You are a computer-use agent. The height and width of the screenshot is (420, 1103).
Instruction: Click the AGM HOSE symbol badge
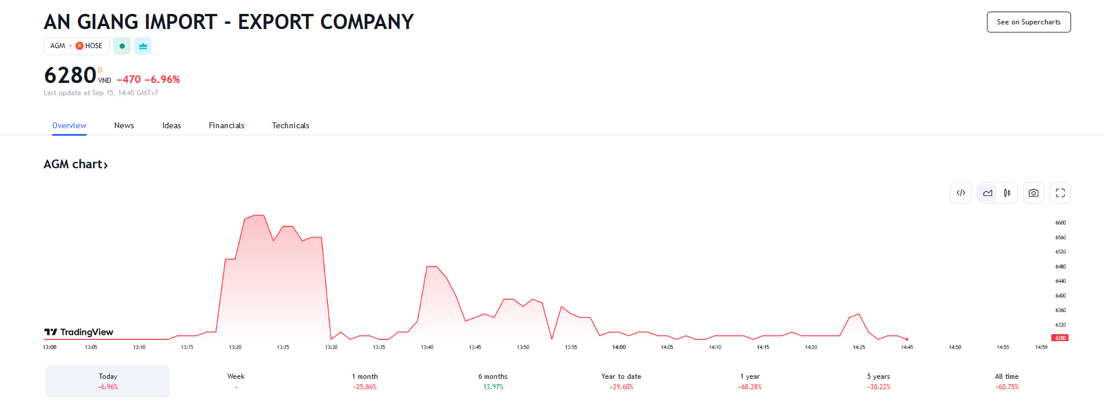[77, 46]
